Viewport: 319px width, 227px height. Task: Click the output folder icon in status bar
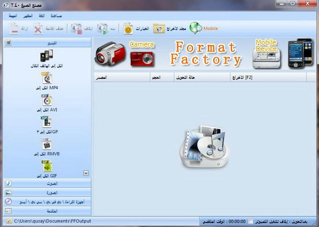[x=8, y=221]
